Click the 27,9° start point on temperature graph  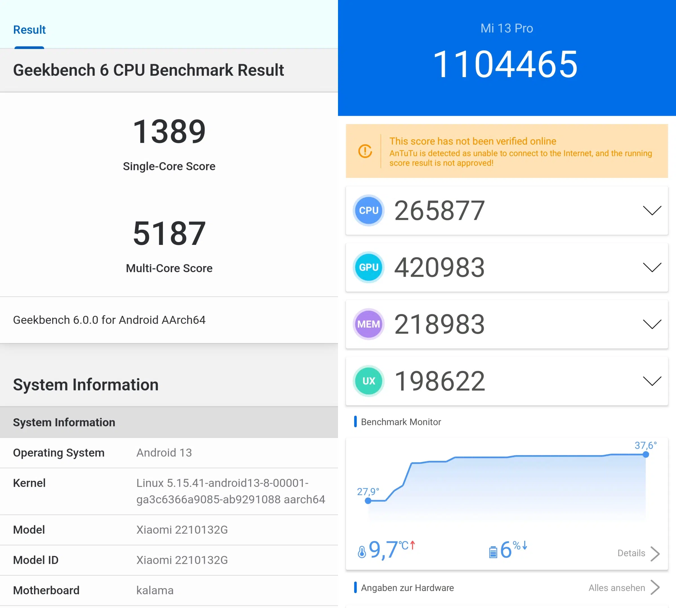pos(368,501)
